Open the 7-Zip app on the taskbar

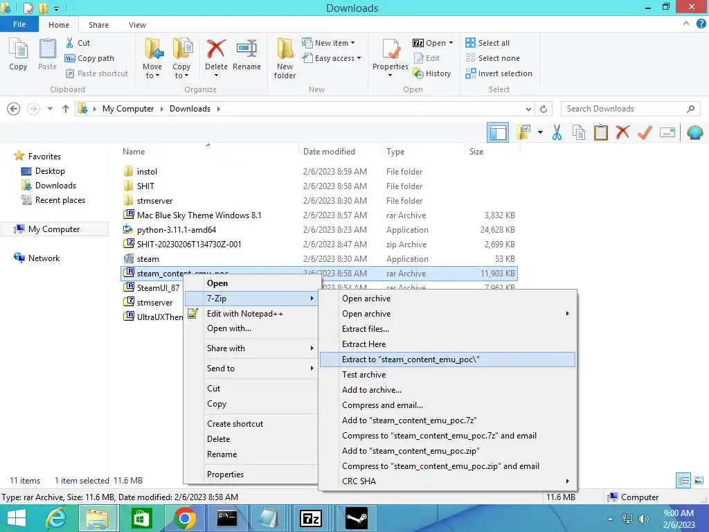click(311, 518)
